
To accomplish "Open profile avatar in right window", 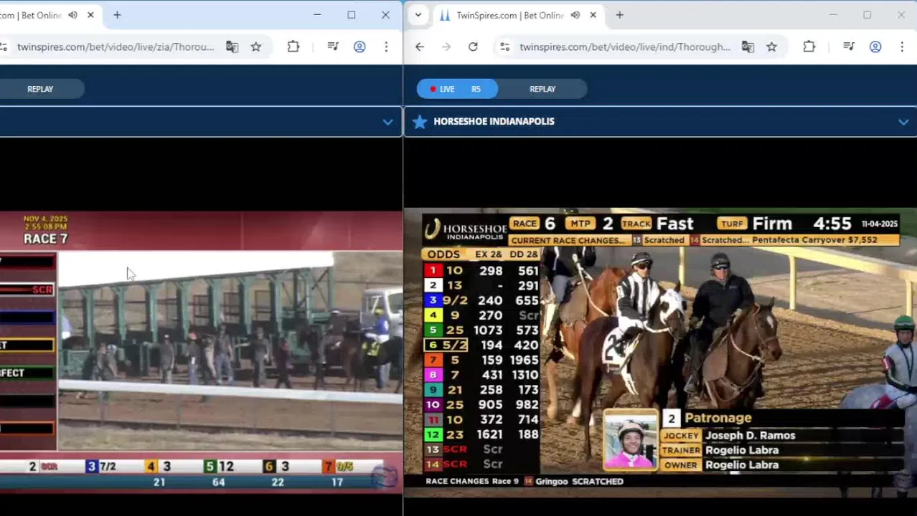I will pos(875,47).
